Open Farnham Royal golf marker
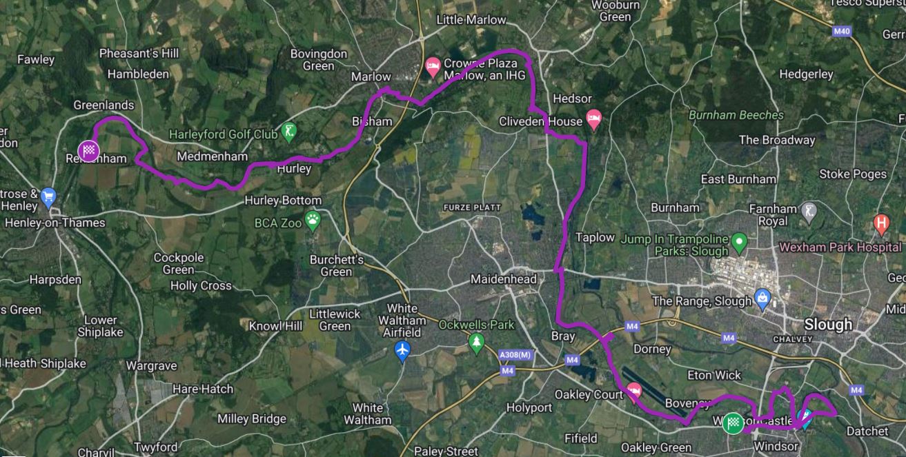 pyautogui.click(x=809, y=211)
